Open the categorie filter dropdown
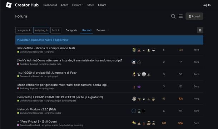This screenshot has width=218, height=129. [24, 30]
